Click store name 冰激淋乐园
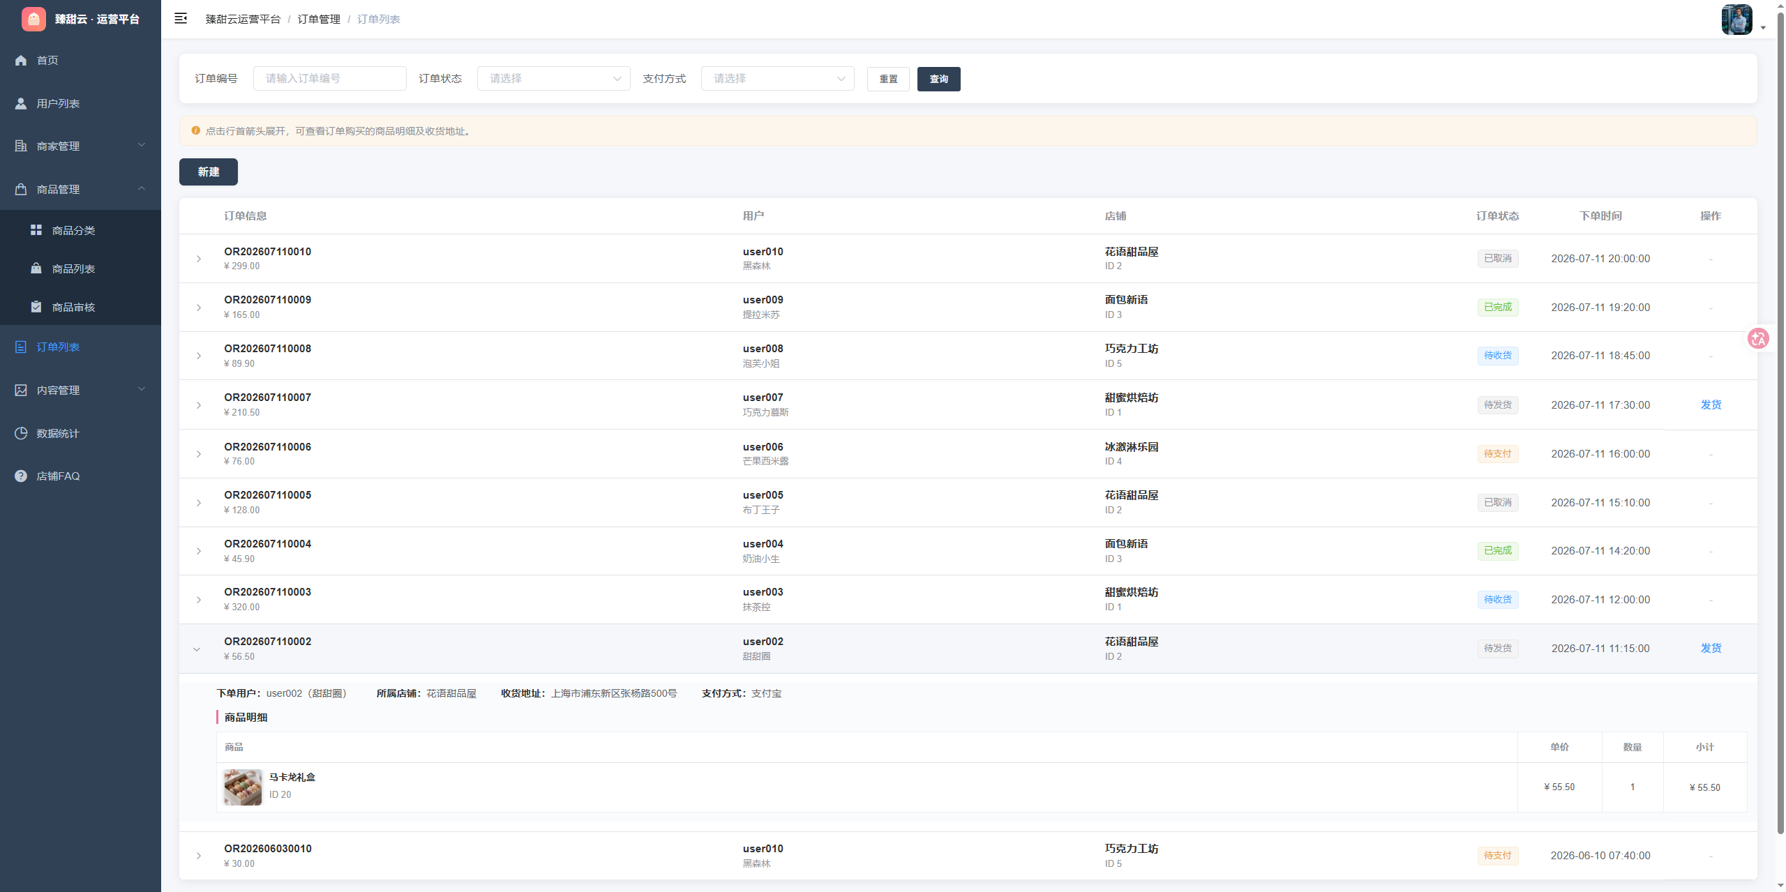 point(1131,447)
